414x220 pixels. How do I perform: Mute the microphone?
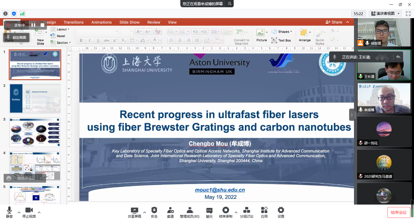(x=9, y=212)
